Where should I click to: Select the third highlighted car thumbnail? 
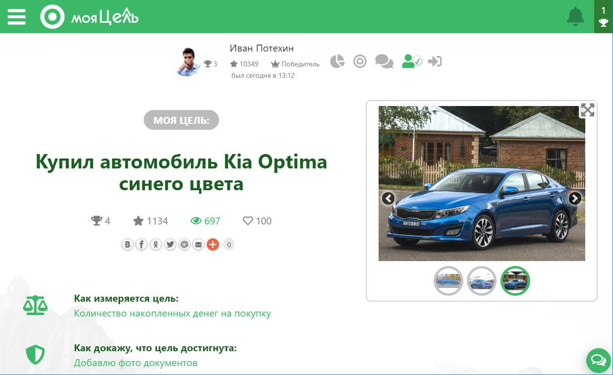[x=515, y=281]
